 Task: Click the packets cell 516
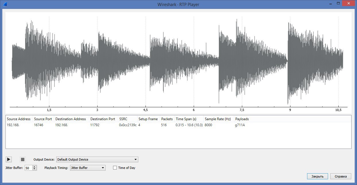tap(164, 125)
